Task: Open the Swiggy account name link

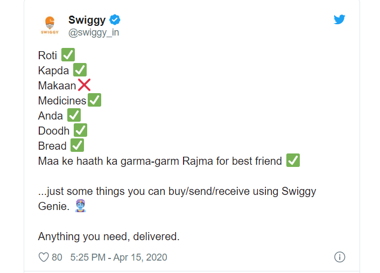Action: coord(87,20)
